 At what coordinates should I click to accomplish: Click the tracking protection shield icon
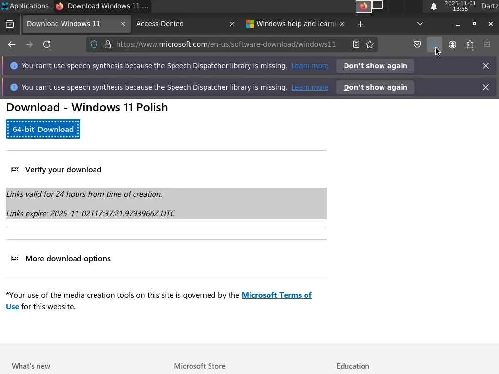(94, 44)
